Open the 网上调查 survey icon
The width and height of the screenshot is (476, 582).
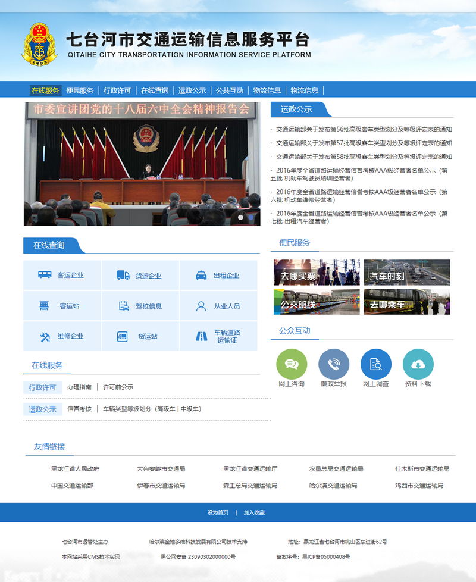click(376, 364)
